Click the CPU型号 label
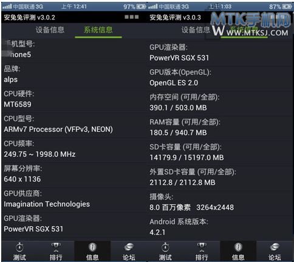 click(19, 119)
